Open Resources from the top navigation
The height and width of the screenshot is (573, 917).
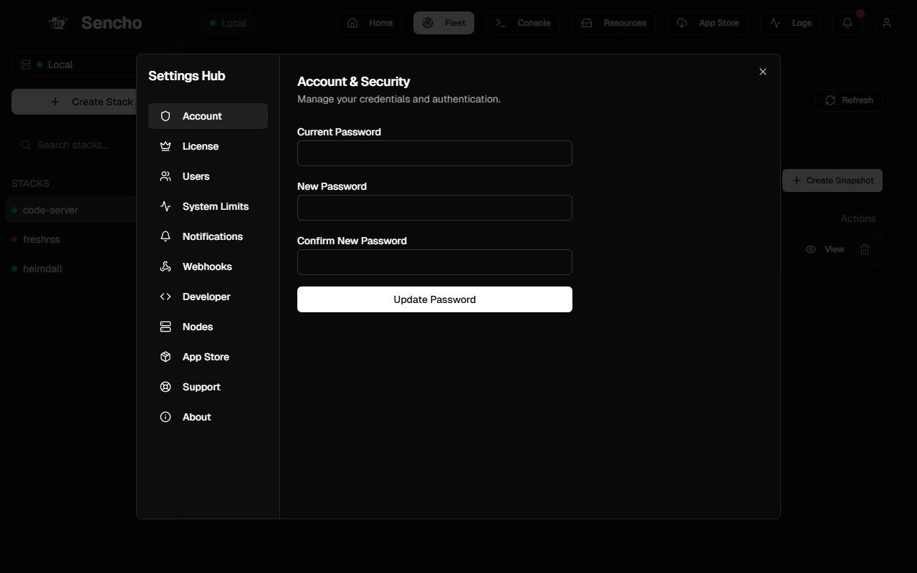point(613,23)
